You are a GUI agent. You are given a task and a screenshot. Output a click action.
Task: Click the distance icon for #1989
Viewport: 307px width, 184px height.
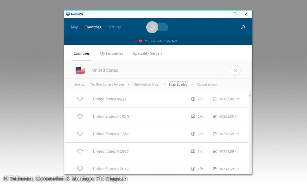click(x=215, y=116)
